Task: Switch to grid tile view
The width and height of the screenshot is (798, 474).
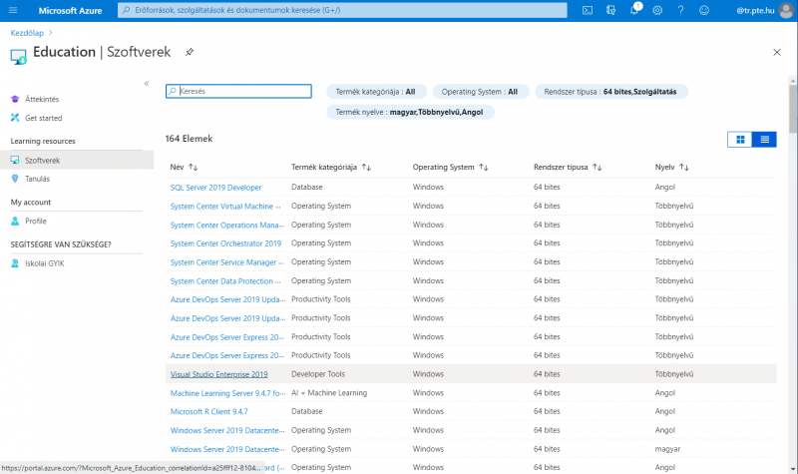Action: point(740,140)
